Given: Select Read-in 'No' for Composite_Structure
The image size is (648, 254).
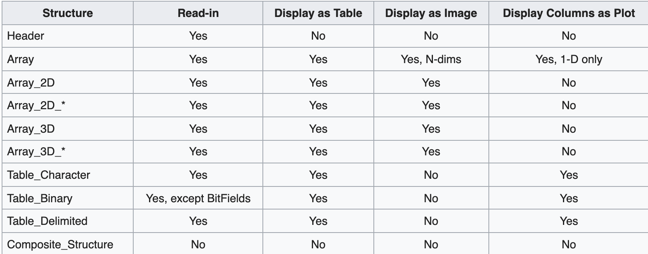Looking at the screenshot, I should pos(198,244).
